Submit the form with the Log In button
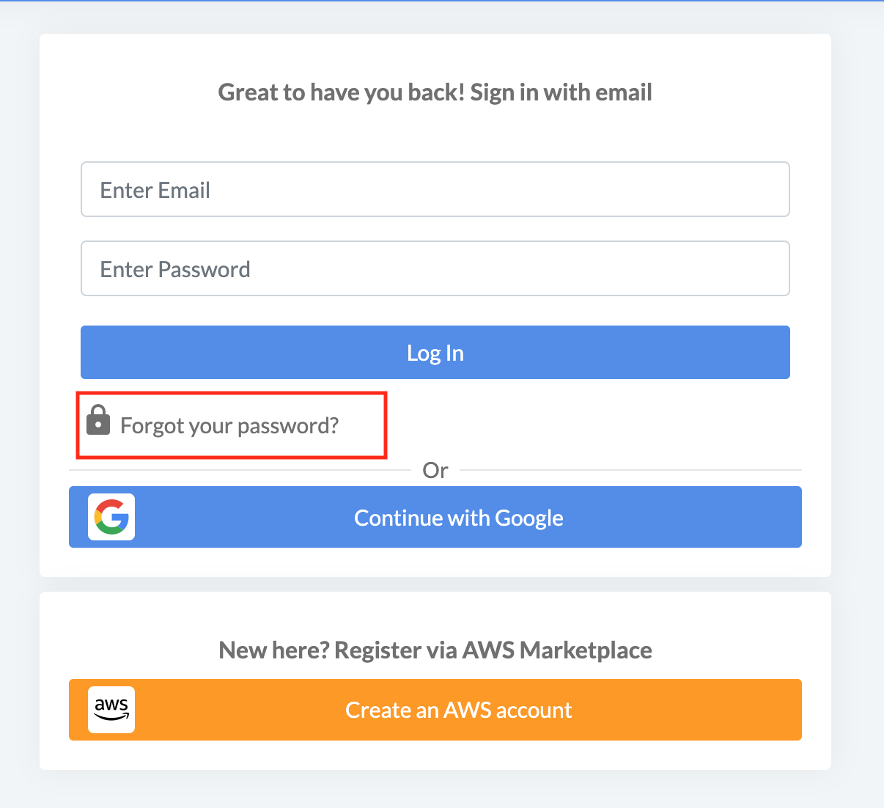 [x=435, y=353]
